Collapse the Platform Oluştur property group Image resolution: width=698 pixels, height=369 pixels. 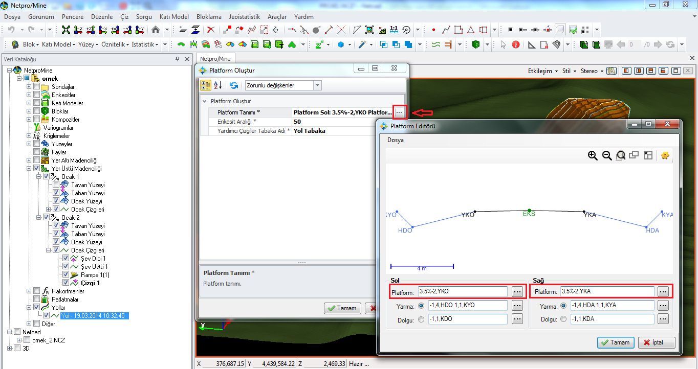(x=205, y=101)
